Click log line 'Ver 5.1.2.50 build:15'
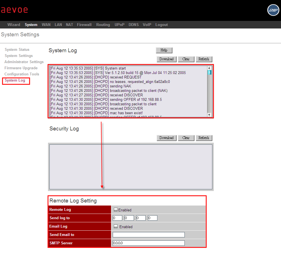This screenshot has width=281, height=253. pos(118,73)
